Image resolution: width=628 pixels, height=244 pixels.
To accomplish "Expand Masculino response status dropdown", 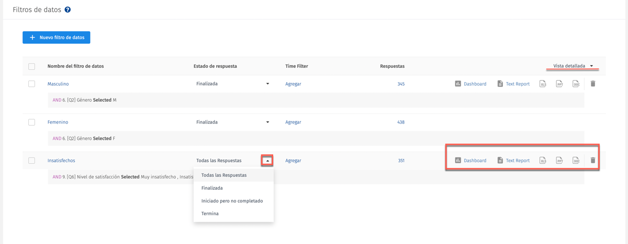I will tap(267, 84).
